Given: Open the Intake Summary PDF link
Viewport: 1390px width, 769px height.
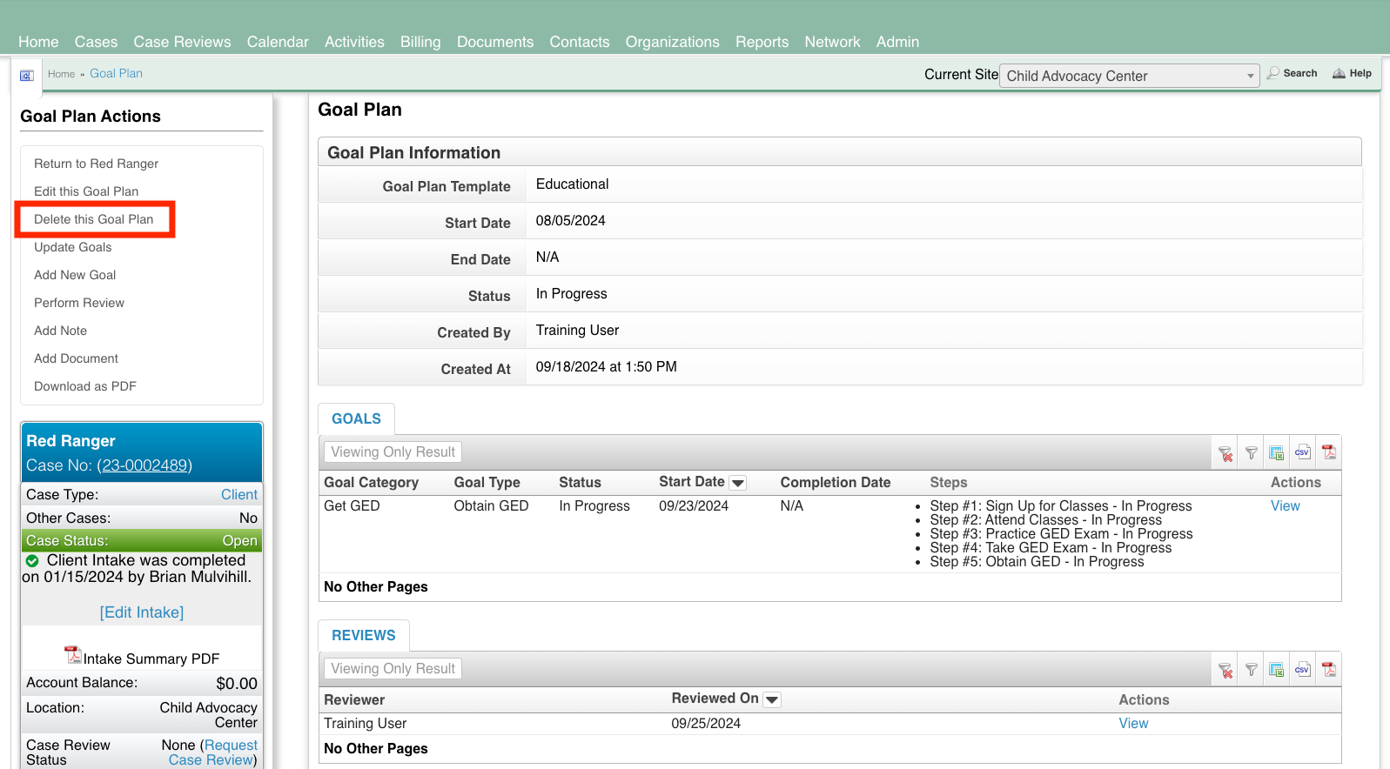Looking at the screenshot, I should click(151, 659).
